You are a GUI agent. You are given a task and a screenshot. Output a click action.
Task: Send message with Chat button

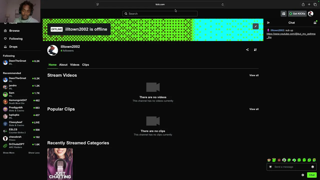(312, 175)
